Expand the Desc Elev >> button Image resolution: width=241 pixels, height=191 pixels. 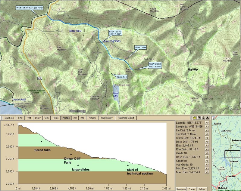coord(207,157)
